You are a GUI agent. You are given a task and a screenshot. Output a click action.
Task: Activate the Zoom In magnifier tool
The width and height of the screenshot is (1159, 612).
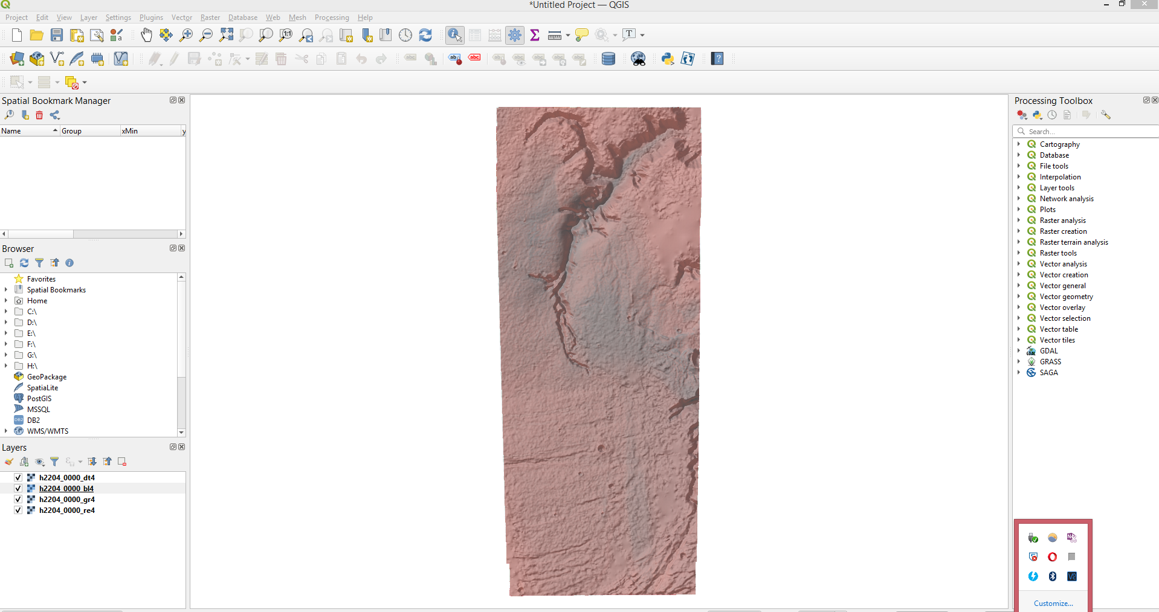click(186, 35)
